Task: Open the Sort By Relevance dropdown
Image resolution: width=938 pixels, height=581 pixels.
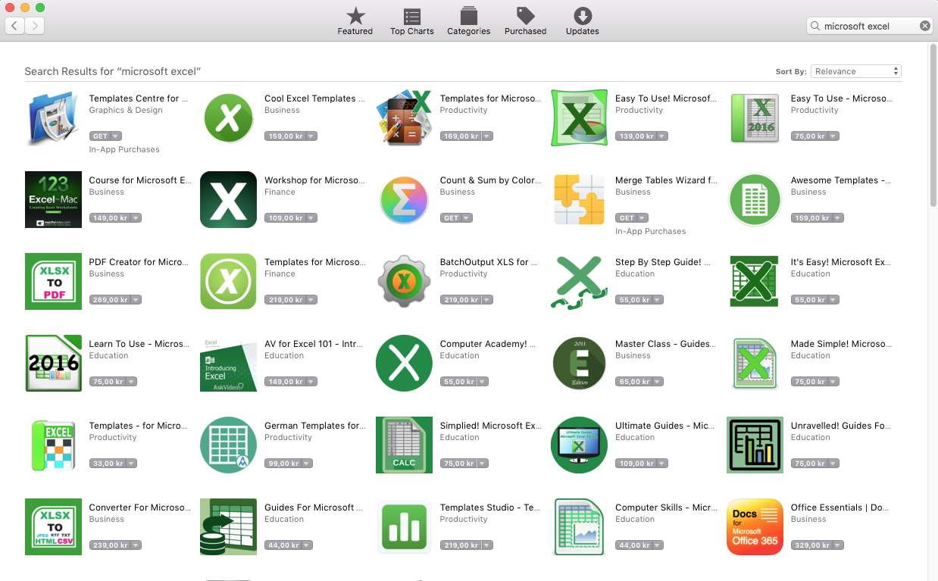Action: pyautogui.click(x=856, y=71)
